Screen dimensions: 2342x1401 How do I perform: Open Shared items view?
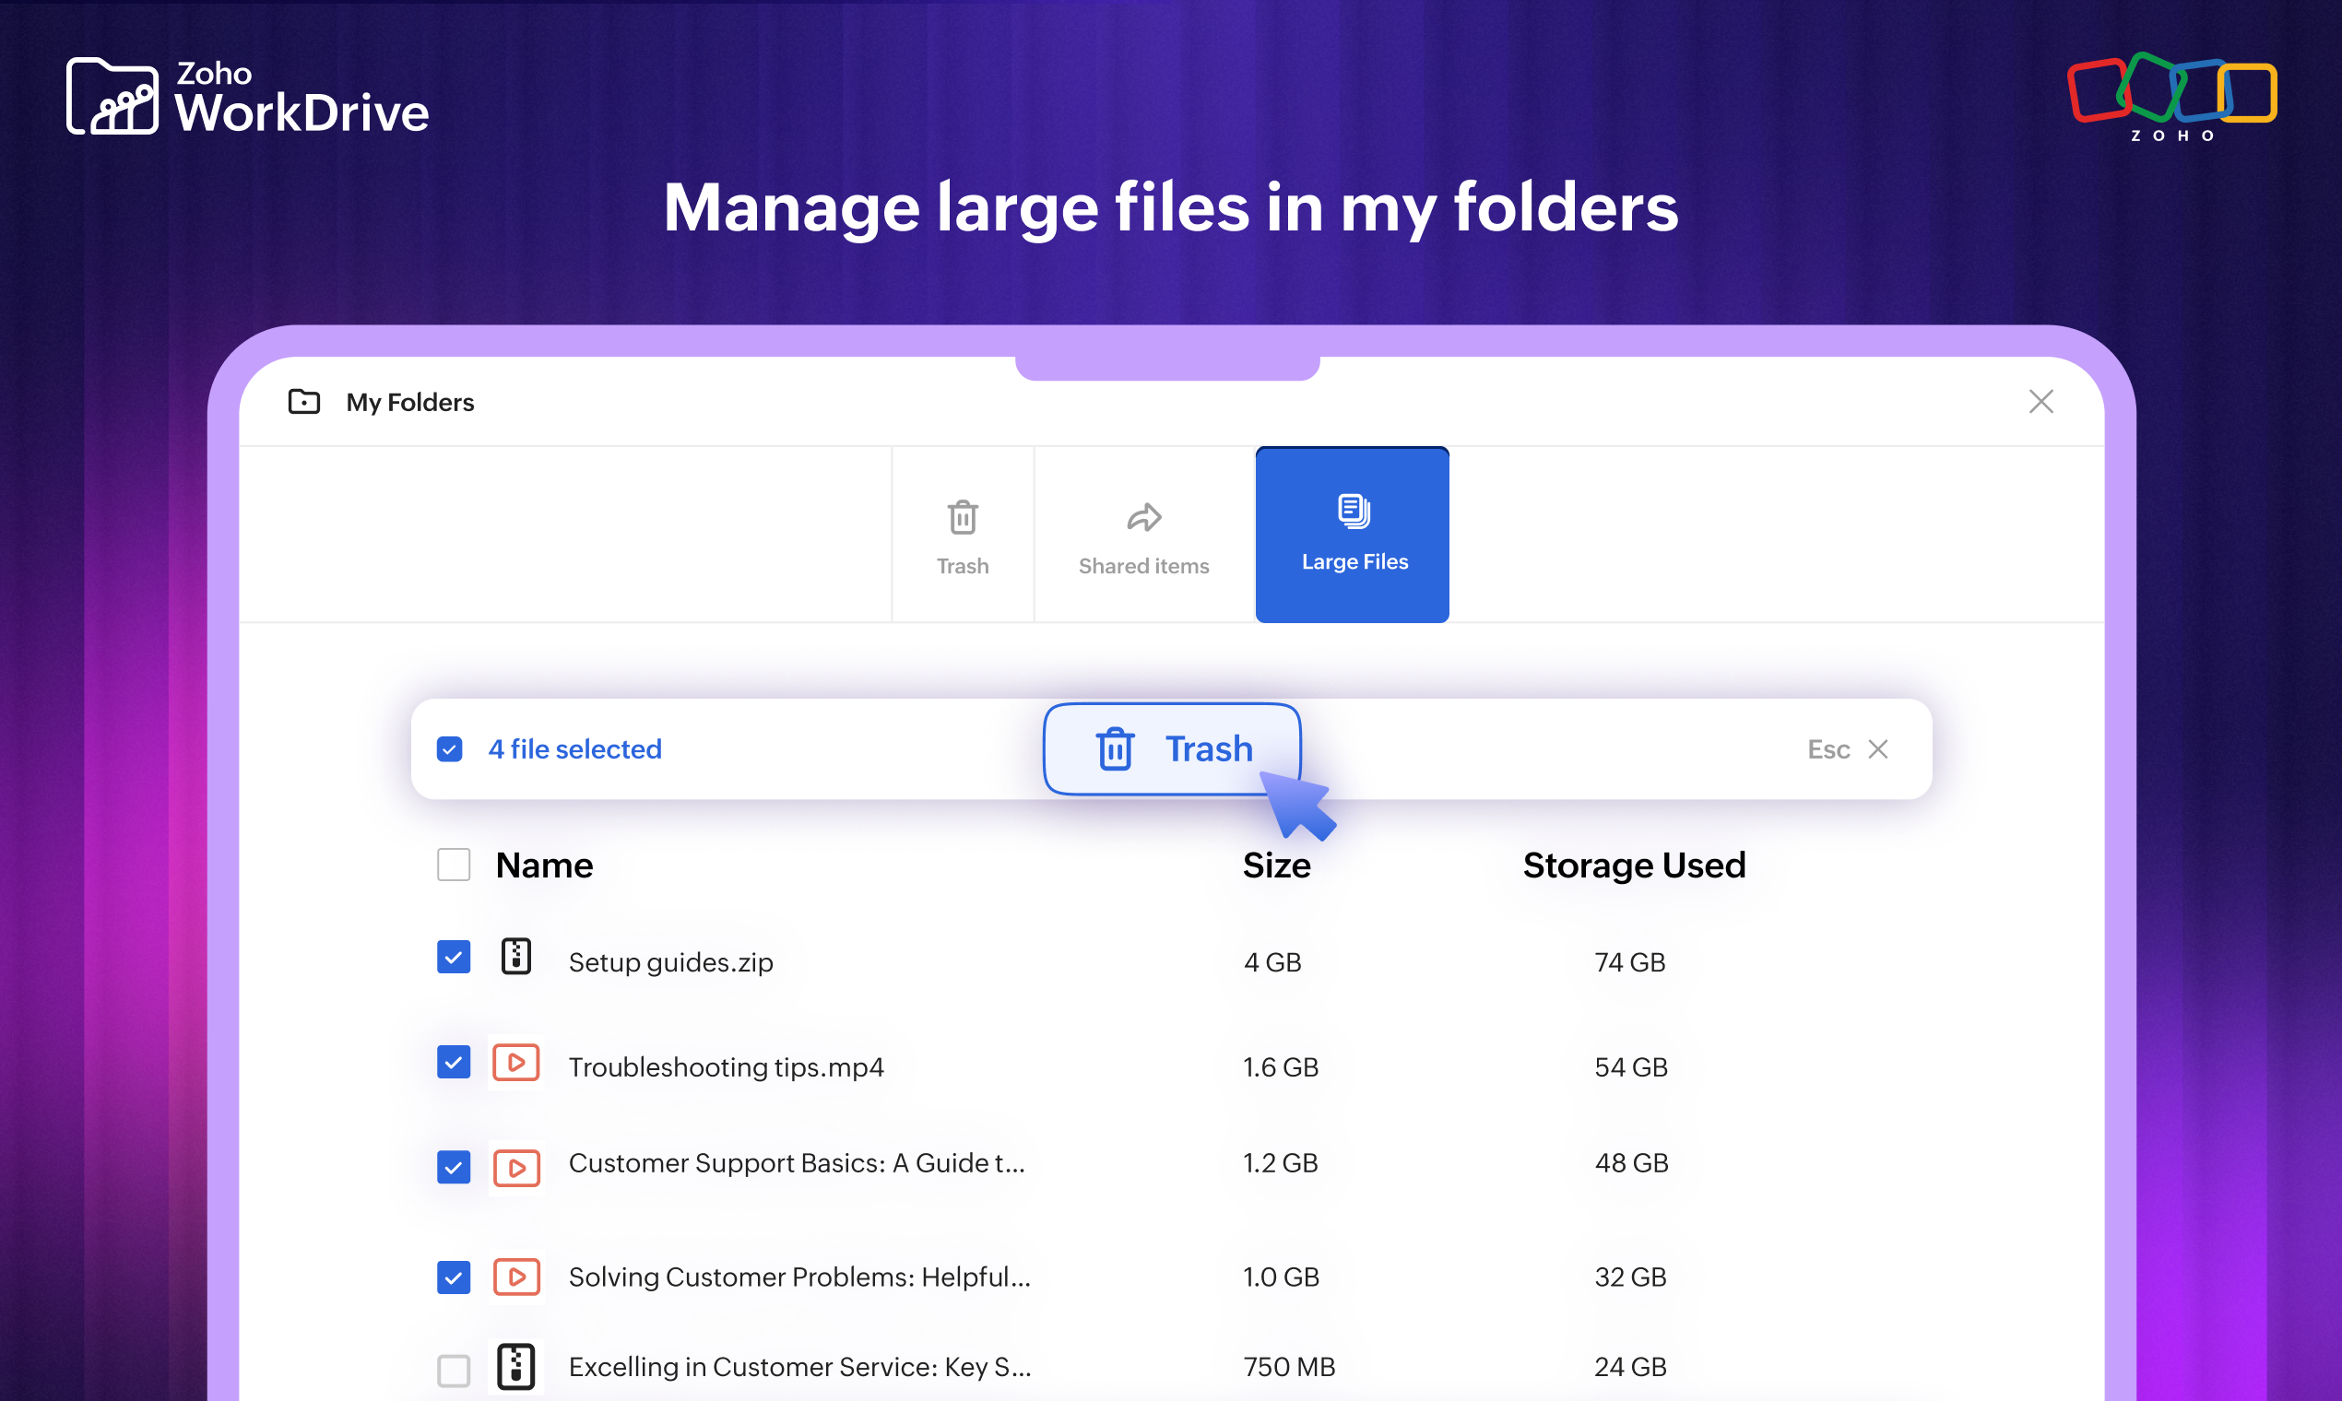[1143, 534]
